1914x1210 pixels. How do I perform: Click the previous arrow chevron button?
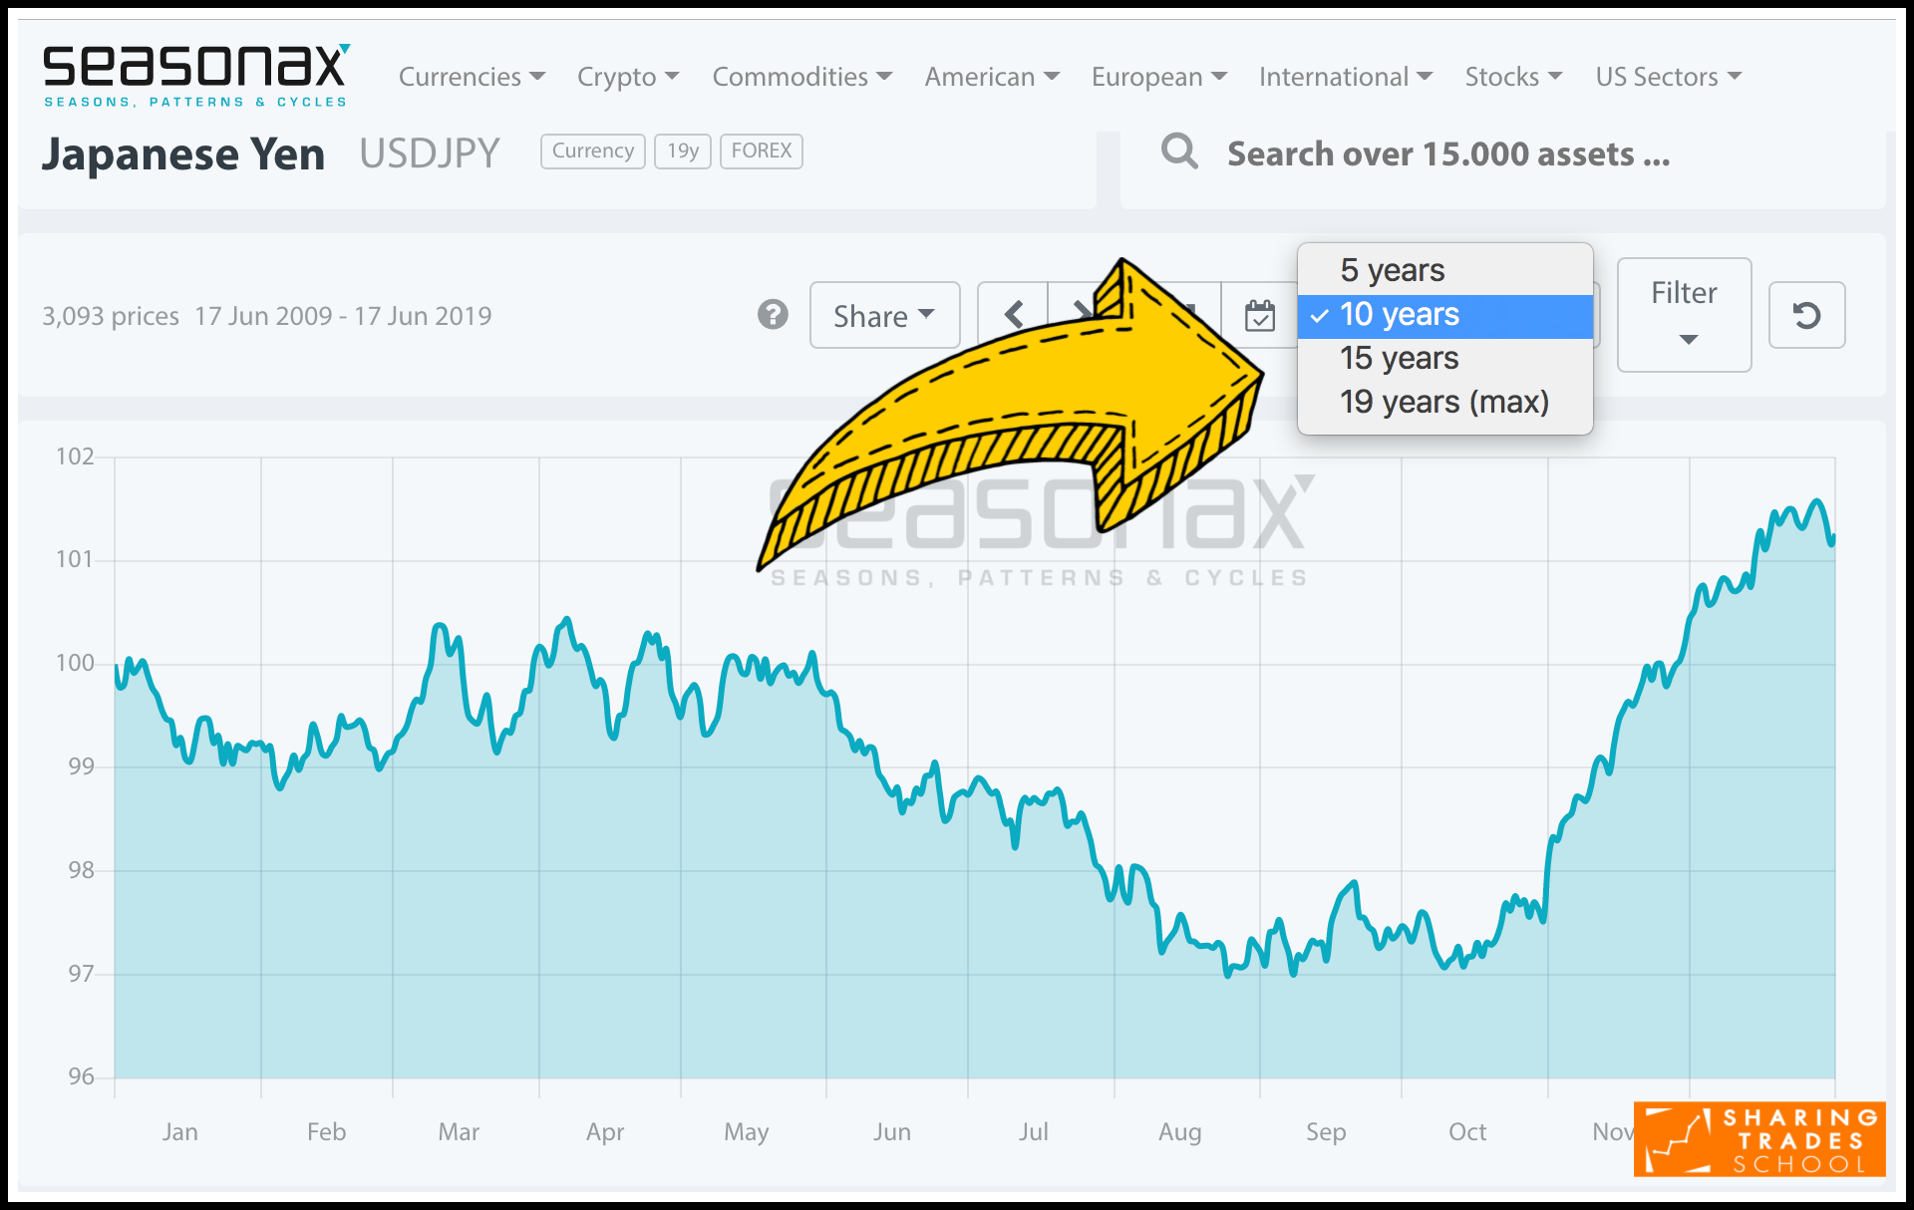point(1014,315)
